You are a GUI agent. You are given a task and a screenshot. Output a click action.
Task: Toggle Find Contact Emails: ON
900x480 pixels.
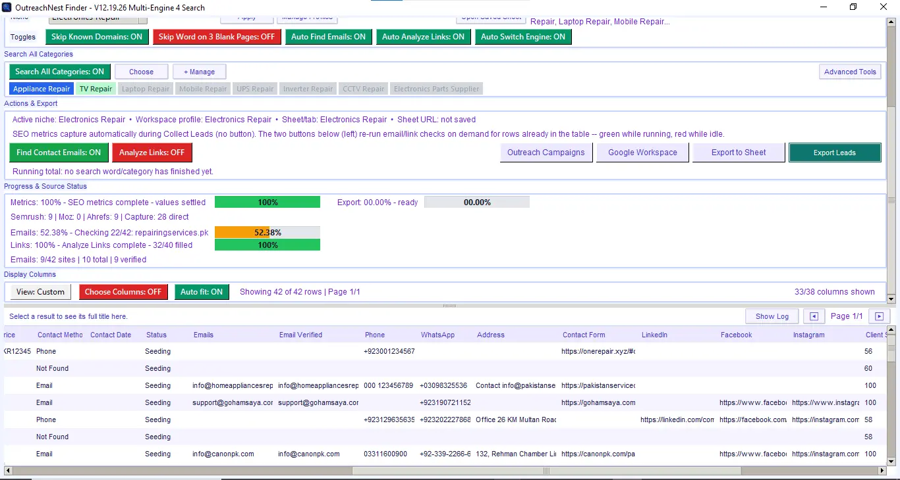click(59, 153)
